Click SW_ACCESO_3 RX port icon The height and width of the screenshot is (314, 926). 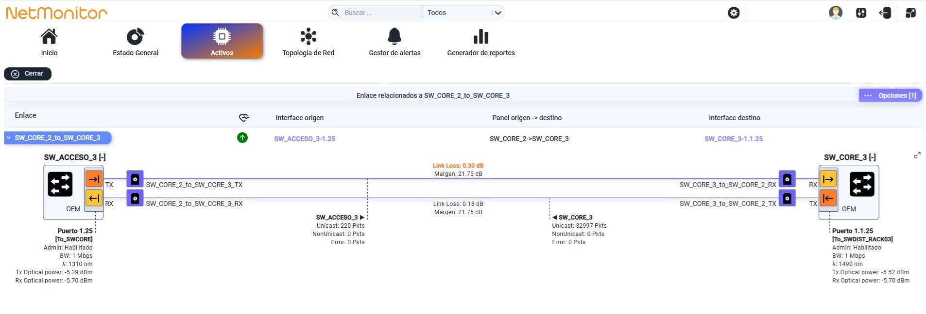pos(94,198)
